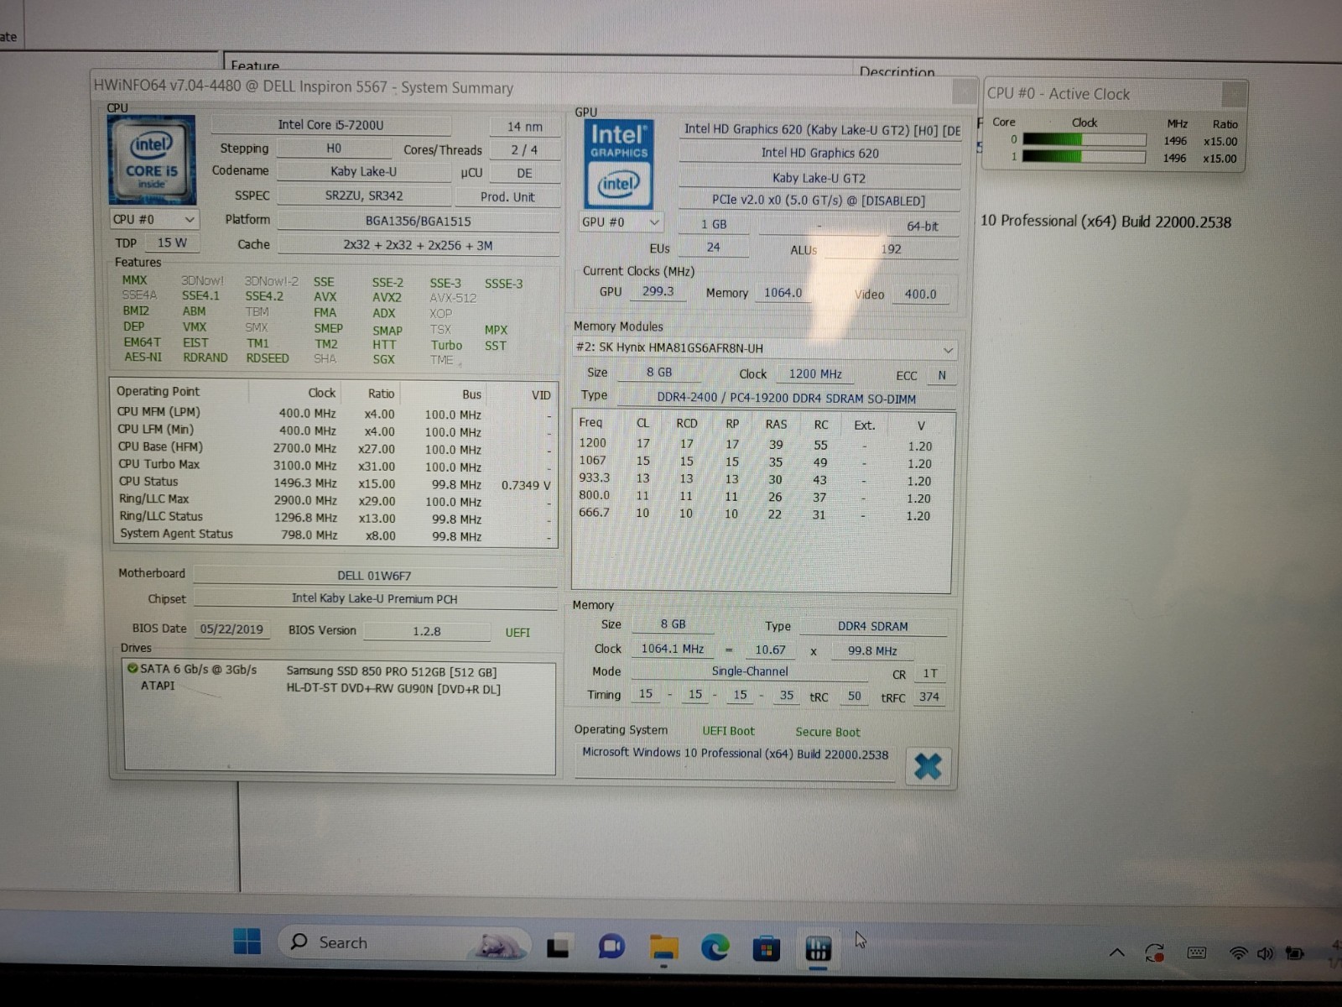Open Microsoft Store from taskbar
This screenshot has width=1342, height=1007.
(766, 948)
